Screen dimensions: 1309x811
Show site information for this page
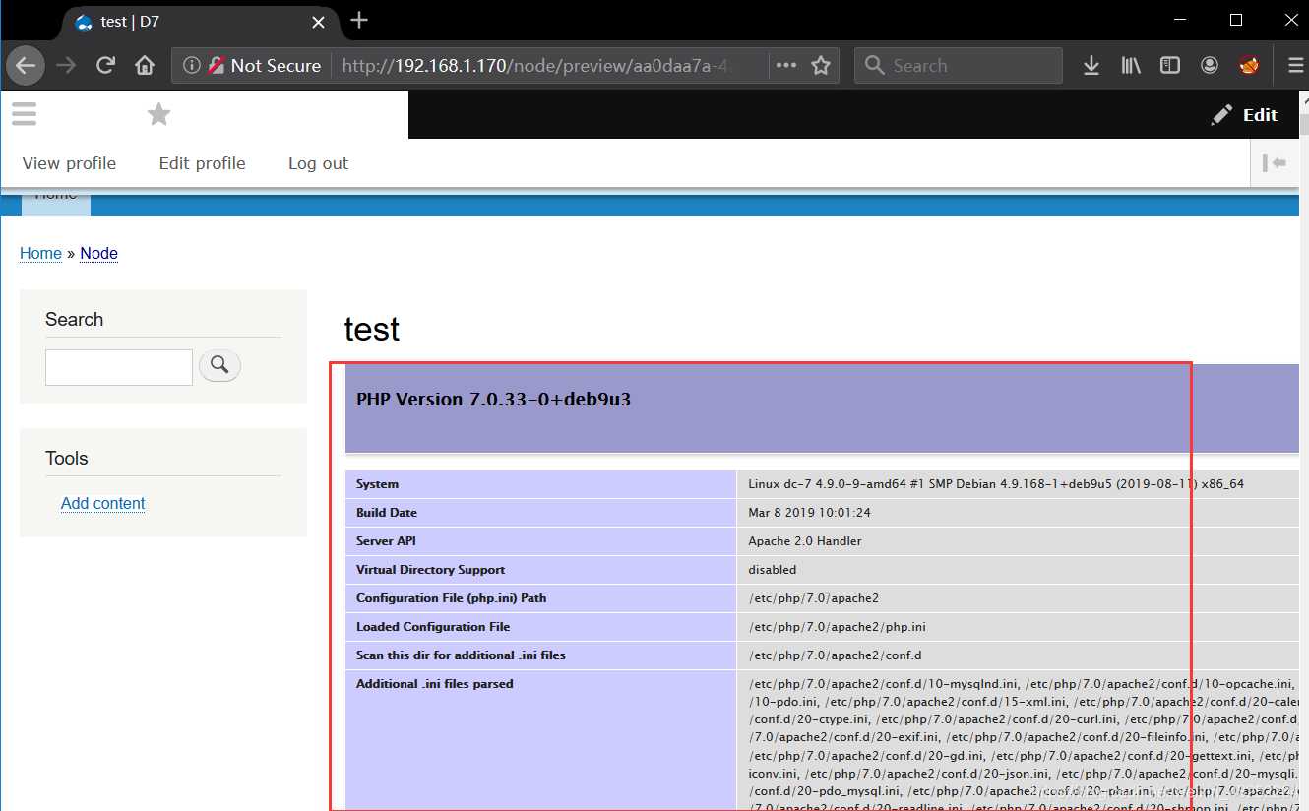(x=192, y=66)
